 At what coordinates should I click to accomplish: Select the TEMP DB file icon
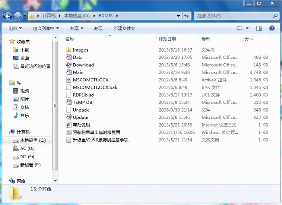pyautogui.click(x=68, y=102)
